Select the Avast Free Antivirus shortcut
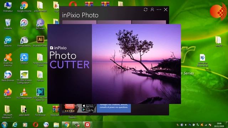The height and width of the screenshot is (128, 228). [8, 60]
